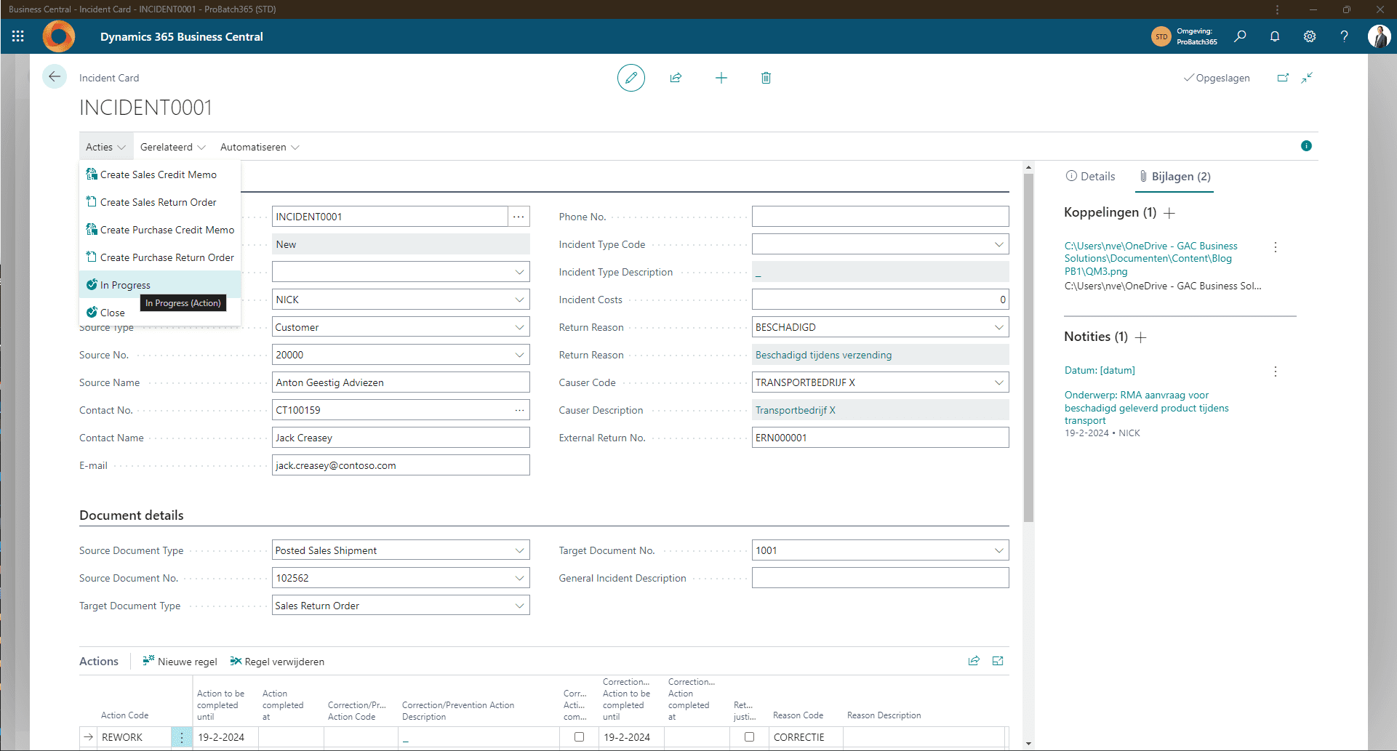This screenshot has height=751, width=1397.
Task: Select Create Sales Credit Memo
Action: coord(160,174)
